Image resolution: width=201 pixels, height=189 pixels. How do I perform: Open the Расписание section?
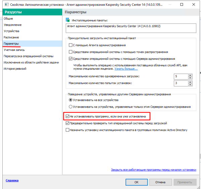11,38
